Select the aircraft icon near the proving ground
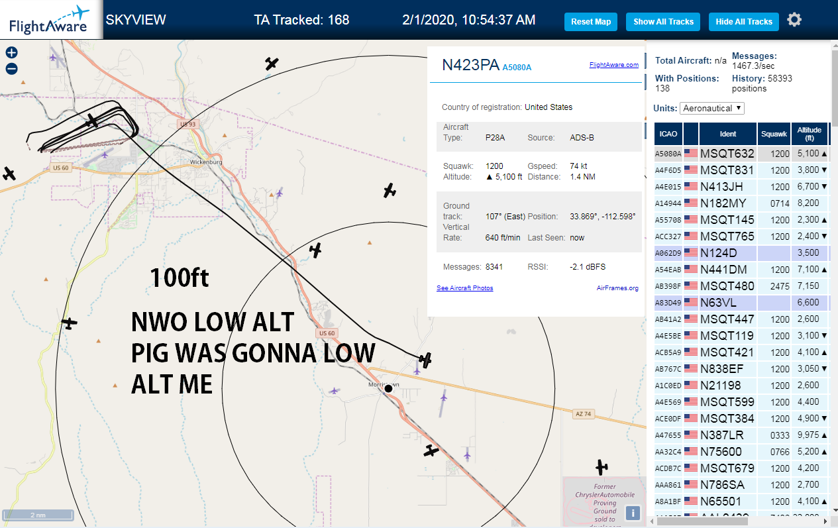Image resolution: width=838 pixels, height=528 pixels. click(602, 467)
